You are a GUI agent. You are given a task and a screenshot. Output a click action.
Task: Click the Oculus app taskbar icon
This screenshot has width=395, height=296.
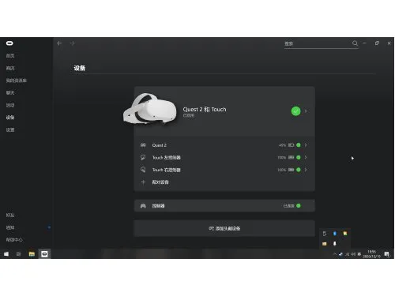[44, 254]
